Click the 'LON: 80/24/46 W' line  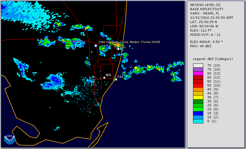pos(204,26)
